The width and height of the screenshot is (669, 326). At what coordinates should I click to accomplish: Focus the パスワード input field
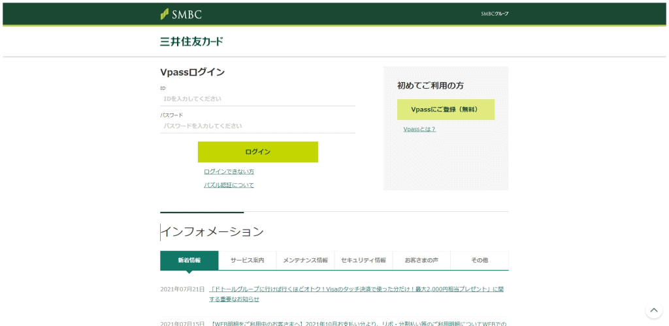(257, 126)
